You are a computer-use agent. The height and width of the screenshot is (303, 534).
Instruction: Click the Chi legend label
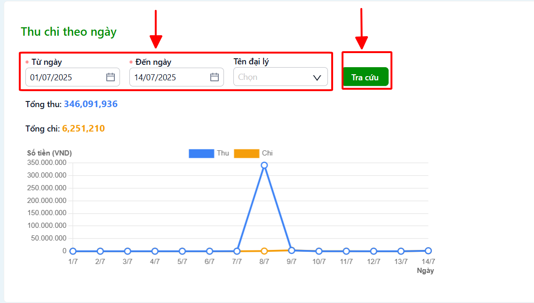[267, 153]
